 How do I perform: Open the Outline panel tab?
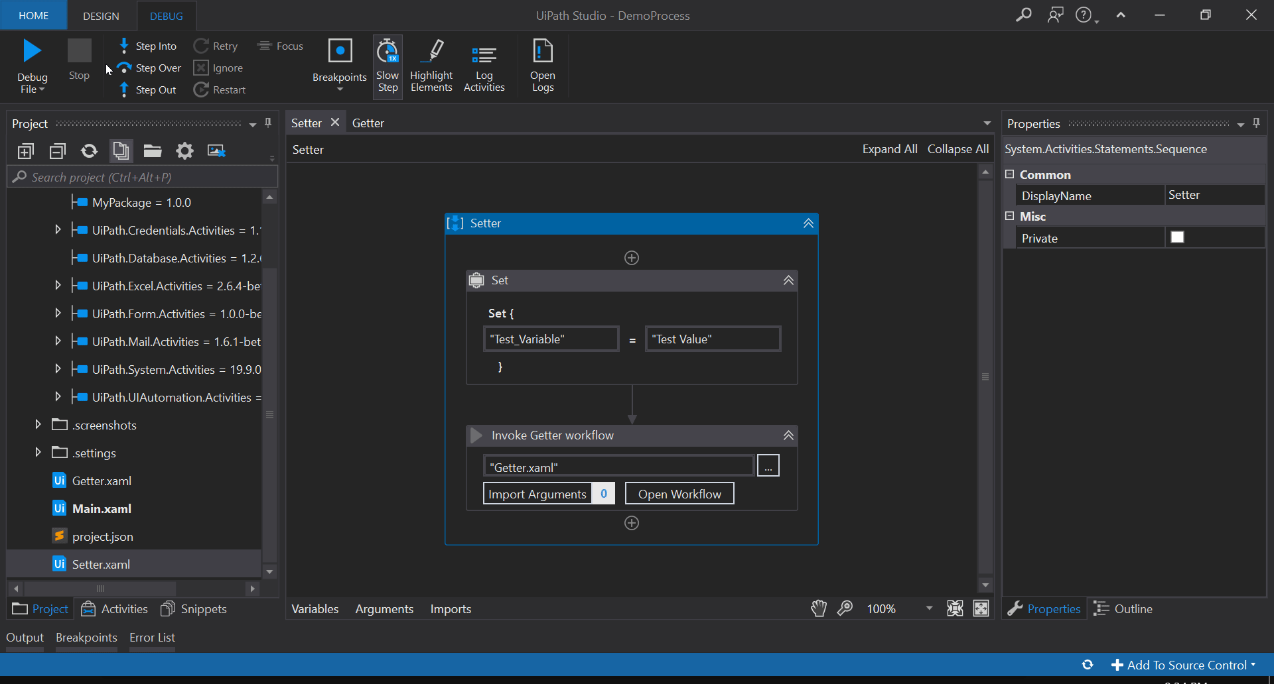pyautogui.click(x=1123, y=608)
